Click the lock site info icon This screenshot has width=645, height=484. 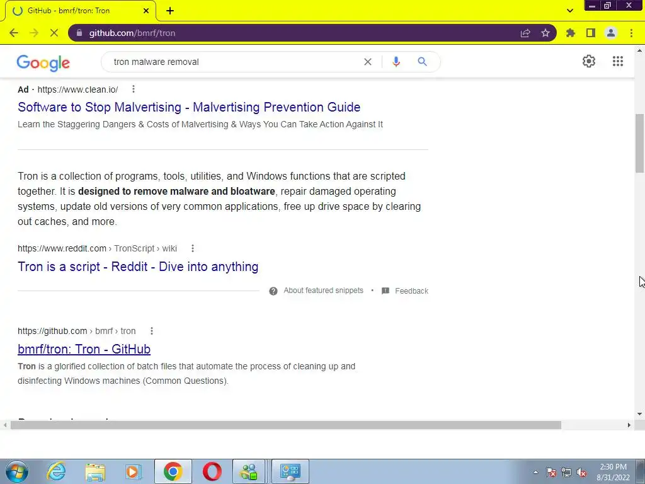(x=79, y=33)
